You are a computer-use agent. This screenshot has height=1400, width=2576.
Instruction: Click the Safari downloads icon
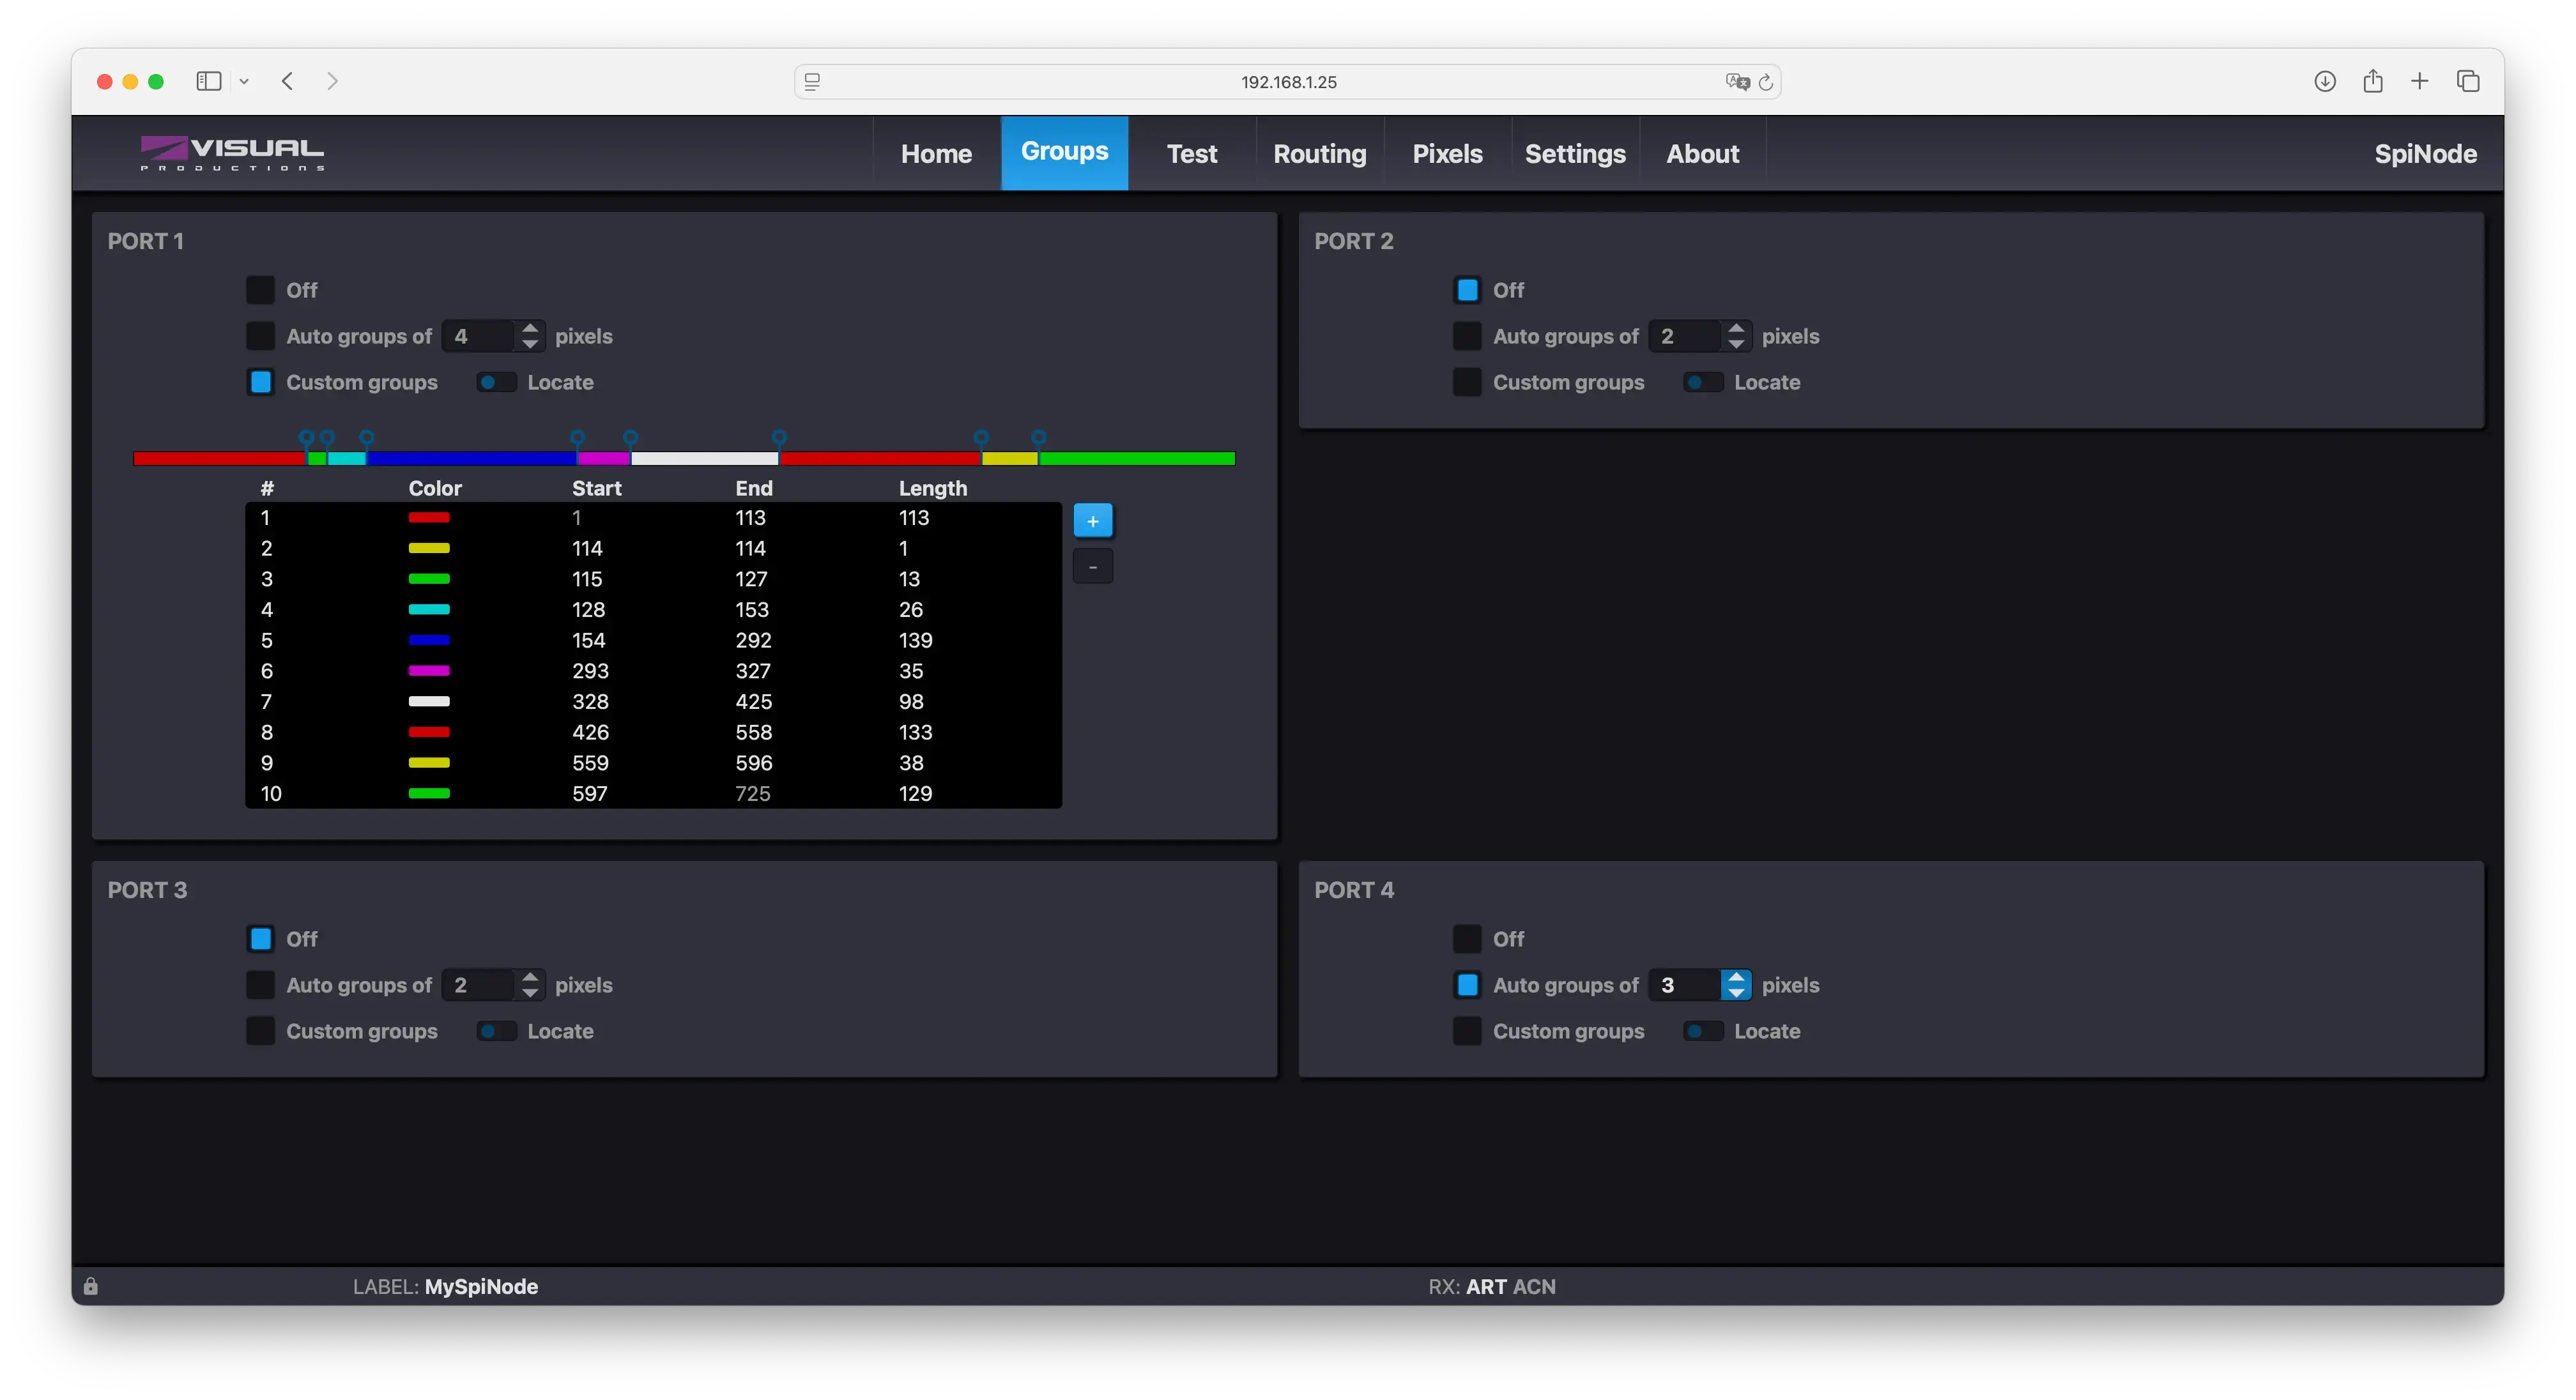tap(2324, 81)
